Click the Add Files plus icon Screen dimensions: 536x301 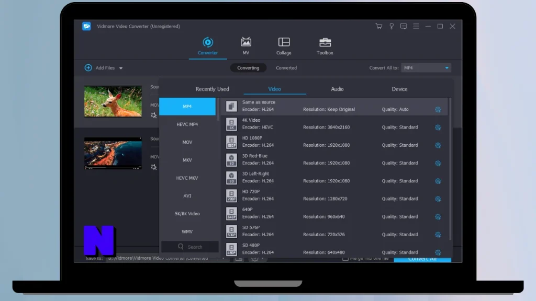(x=88, y=67)
